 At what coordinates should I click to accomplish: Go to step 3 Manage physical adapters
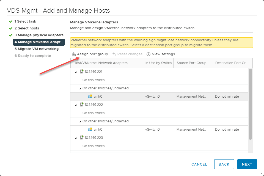(x=39, y=35)
